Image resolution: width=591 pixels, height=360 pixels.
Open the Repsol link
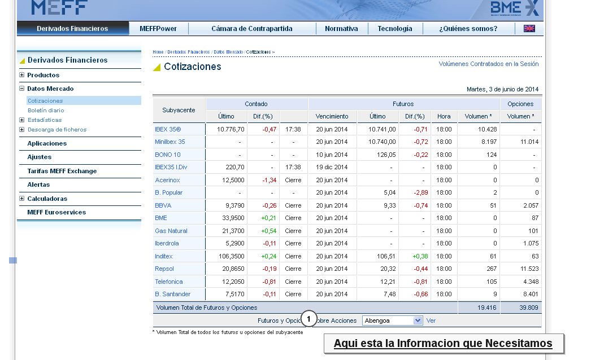[x=164, y=269]
